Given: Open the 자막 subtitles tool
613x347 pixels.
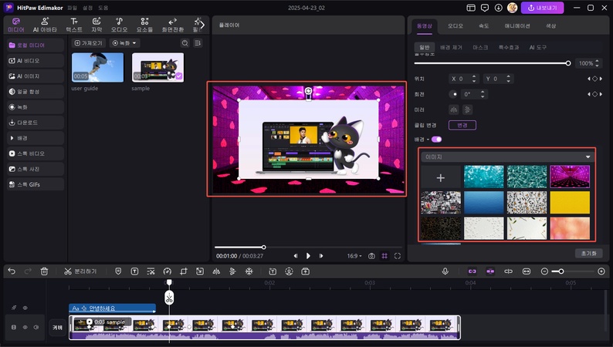Looking at the screenshot, I should pyautogui.click(x=97, y=25).
